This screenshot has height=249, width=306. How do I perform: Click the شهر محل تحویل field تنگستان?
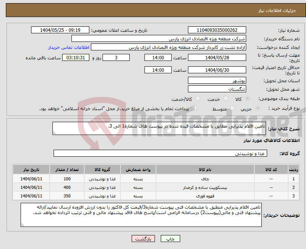(217, 89)
